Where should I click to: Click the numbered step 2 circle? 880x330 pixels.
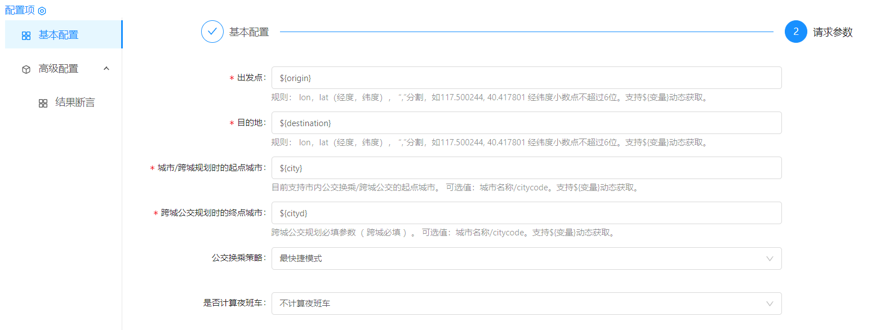tap(795, 32)
